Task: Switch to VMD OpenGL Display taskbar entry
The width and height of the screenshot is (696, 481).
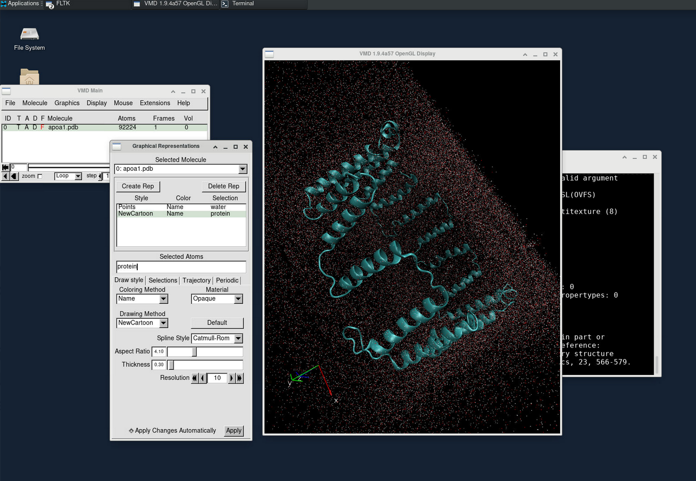Action: coord(175,4)
